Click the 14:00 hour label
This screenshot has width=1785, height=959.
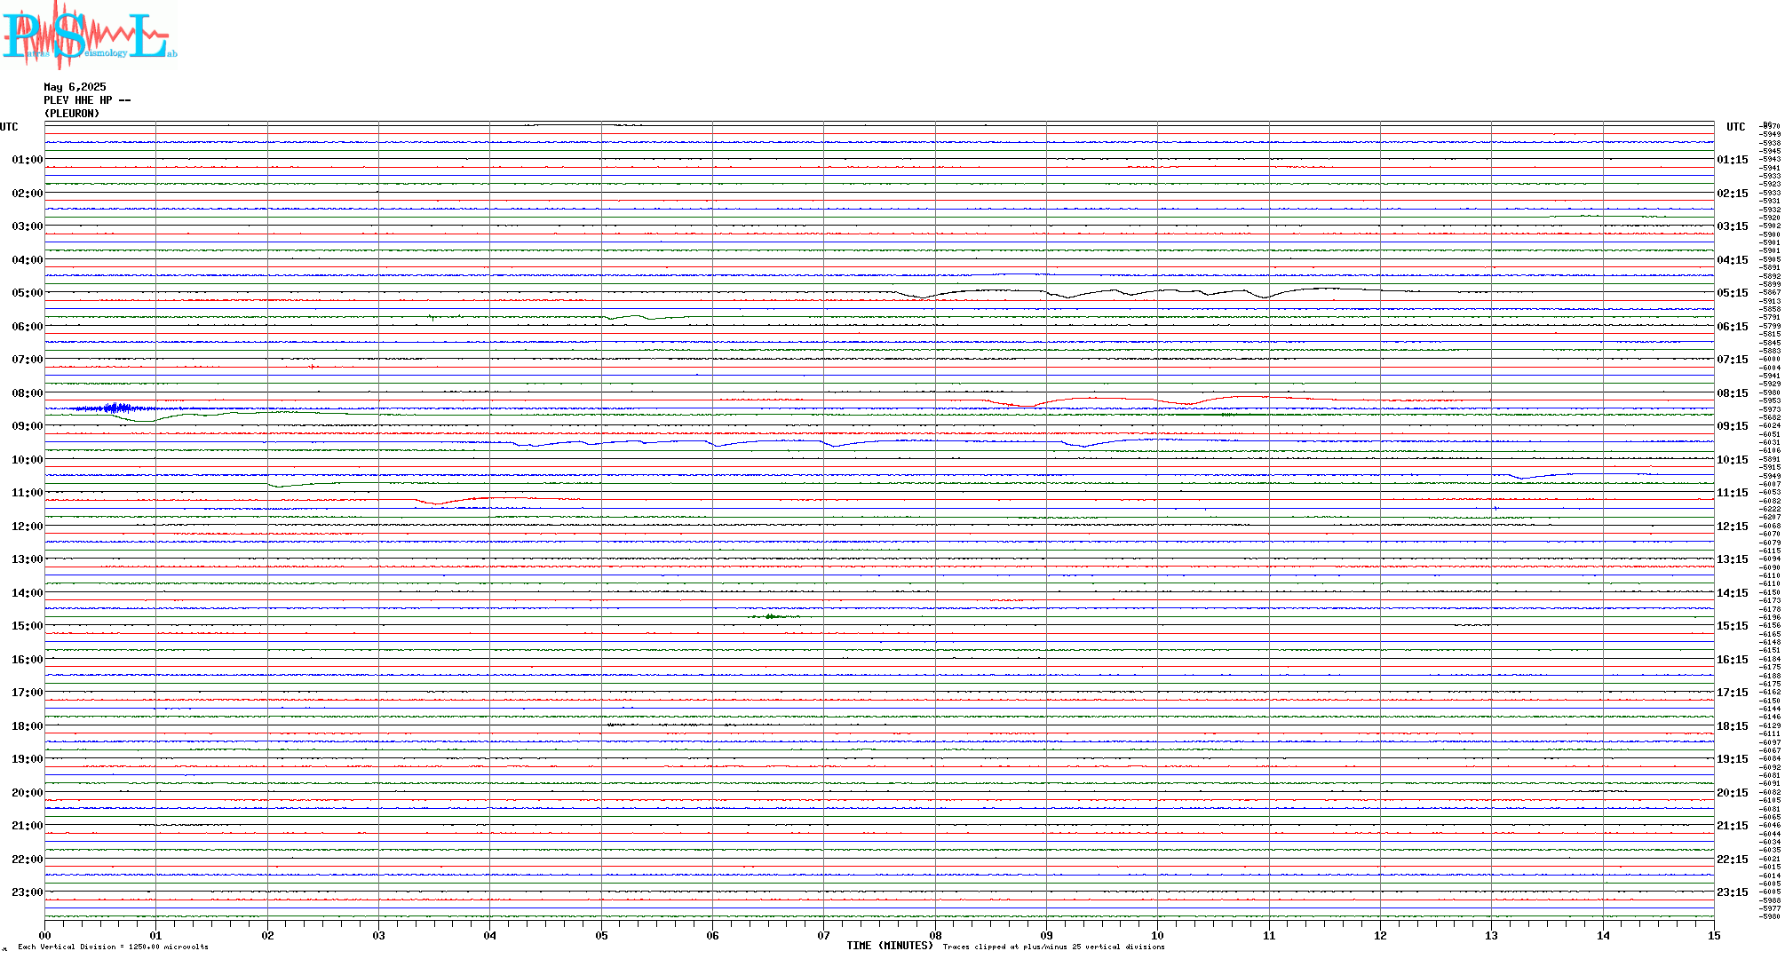pyautogui.click(x=28, y=593)
